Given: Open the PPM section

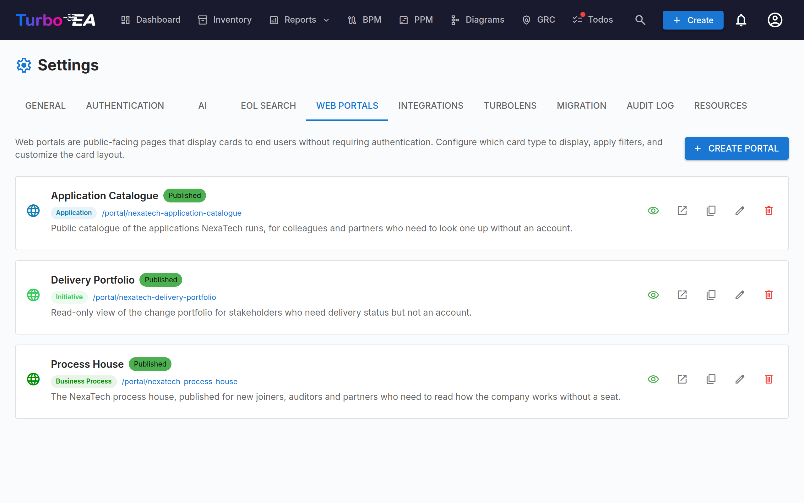Looking at the screenshot, I should click(x=416, y=20).
